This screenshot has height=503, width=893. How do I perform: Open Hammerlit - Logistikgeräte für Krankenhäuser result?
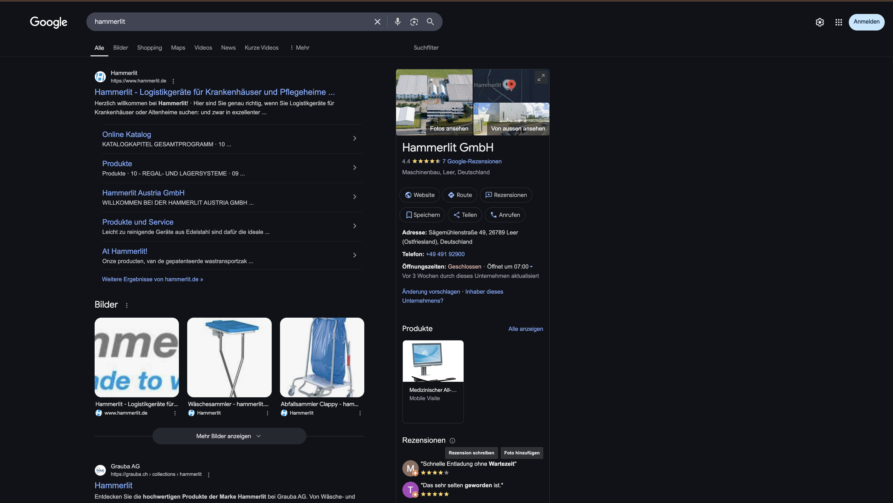(x=215, y=92)
